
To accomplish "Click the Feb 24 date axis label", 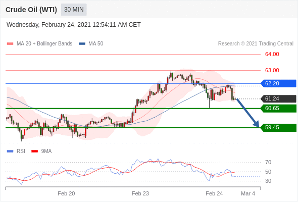I will pyautogui.click(x=214, y=193).
